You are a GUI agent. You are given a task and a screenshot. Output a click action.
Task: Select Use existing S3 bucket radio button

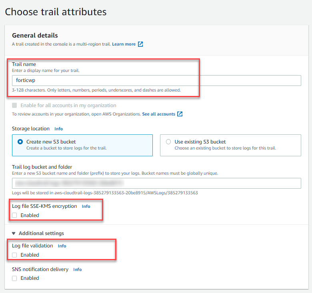(x=168, y=142)
